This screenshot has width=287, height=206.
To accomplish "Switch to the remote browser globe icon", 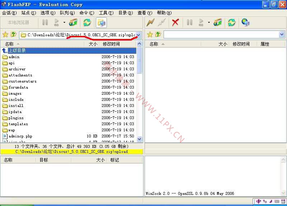I will click(245, 23).
